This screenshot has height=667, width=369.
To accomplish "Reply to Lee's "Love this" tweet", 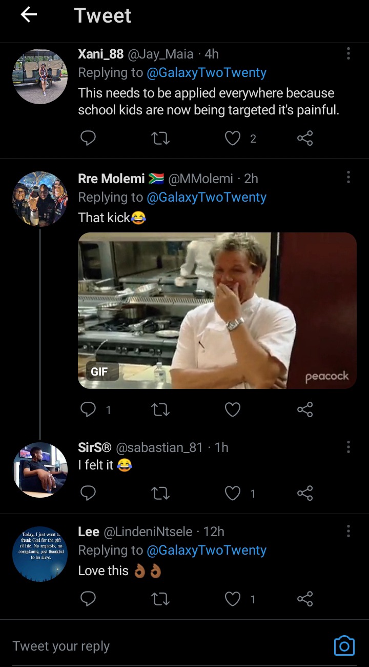I will point(88,599).
